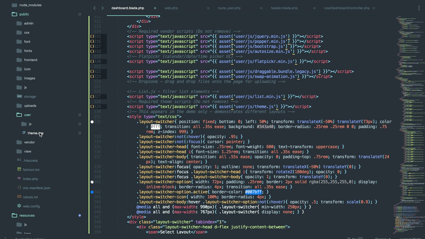Click the folder icon beside uploads
The width and height of the screenshot is (425, 239).
(x=19, y=106)
